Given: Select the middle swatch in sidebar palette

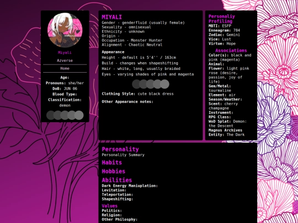Looking at the screenshot, I should coord(65,115).
